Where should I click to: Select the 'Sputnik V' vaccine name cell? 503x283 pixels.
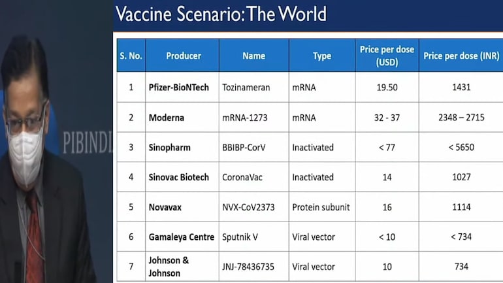tap(241, 237)
